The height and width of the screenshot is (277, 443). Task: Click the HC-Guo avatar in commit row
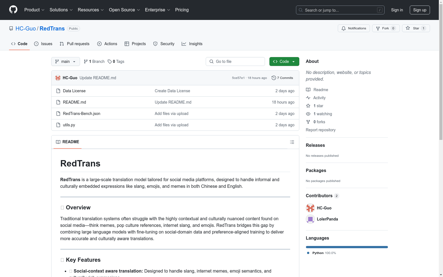pos(58,78)
